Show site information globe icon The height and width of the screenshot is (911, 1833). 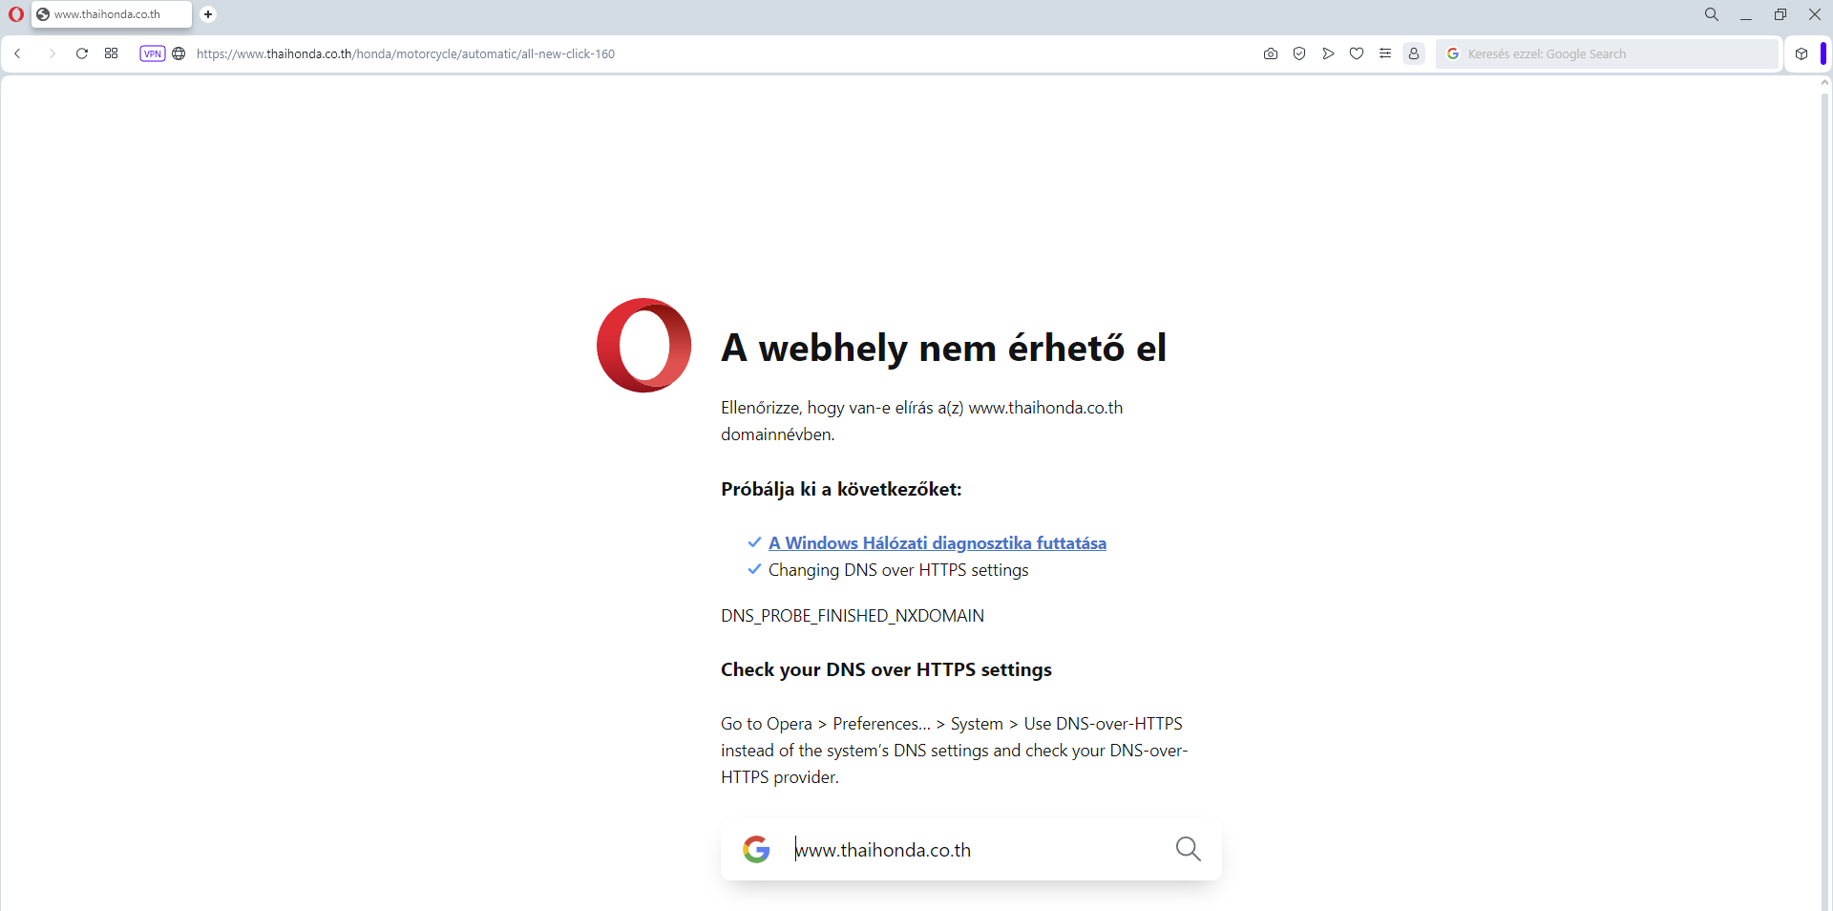coord(179,53)
